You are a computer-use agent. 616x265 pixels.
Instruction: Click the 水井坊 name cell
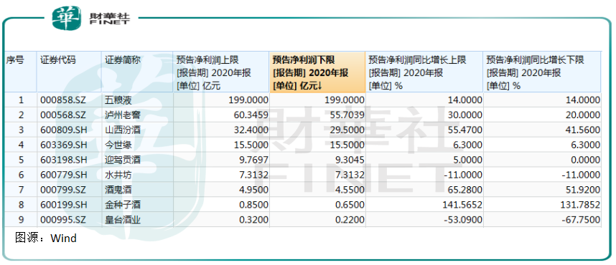(137, 175)
